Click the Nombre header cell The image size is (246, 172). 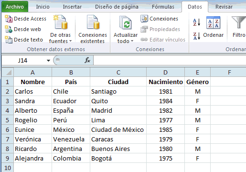point(32,82)
